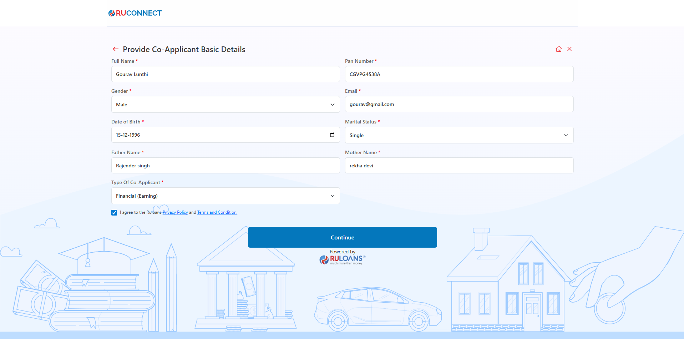This screenshot has width=684, height=339.
Task: Open the Marital Status dropdown
Action: [459, 135]
